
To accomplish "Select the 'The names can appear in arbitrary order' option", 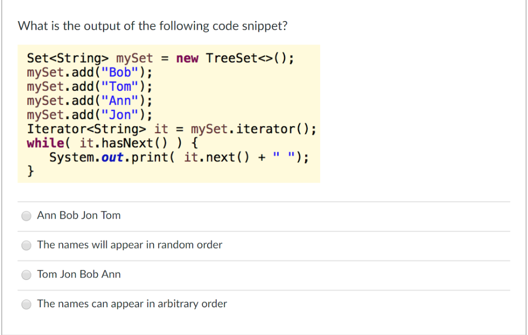I will point(26,304).
